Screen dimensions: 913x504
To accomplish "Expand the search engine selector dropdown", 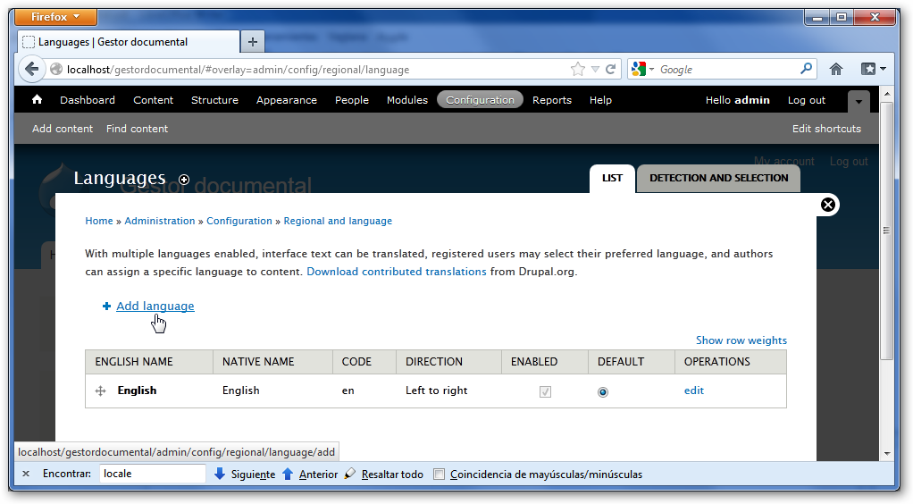I will [x=642, y=70].
